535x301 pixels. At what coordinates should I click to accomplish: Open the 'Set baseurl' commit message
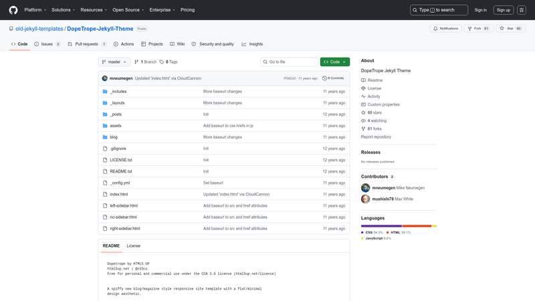(x=213, y=183)
